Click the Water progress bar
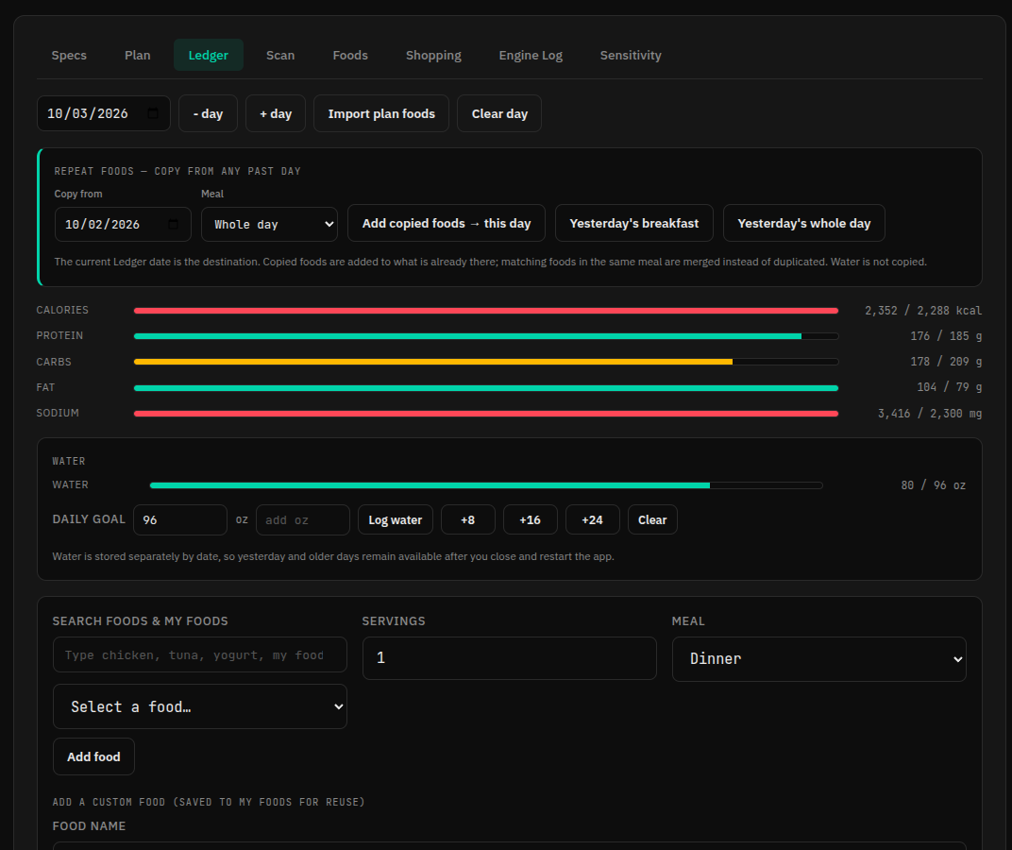1012x850 pixels. (x=486, y=485)
